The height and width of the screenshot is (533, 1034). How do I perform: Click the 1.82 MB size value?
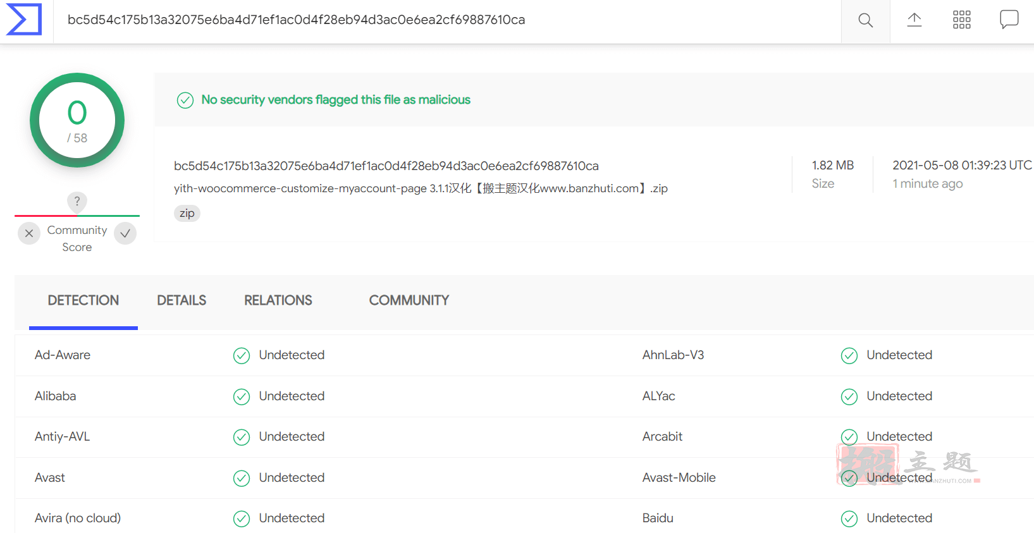[x=833, y=165]
